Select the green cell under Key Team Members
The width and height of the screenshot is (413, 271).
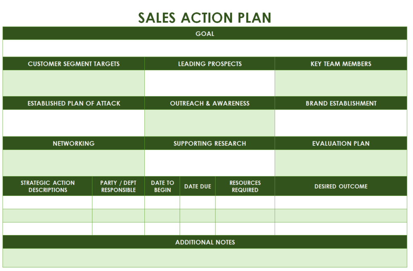coord(341,83)
